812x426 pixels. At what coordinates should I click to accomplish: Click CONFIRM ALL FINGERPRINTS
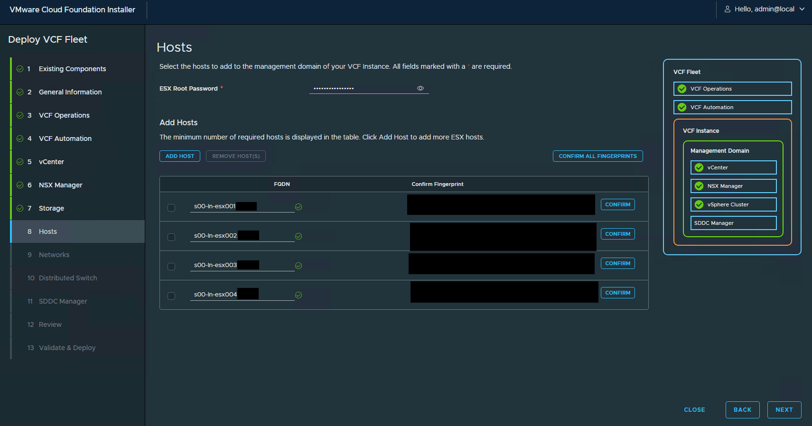point(597,156)
